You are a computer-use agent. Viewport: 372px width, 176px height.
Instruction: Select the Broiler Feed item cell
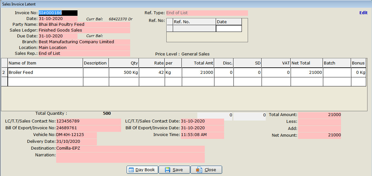coord(45,73)
